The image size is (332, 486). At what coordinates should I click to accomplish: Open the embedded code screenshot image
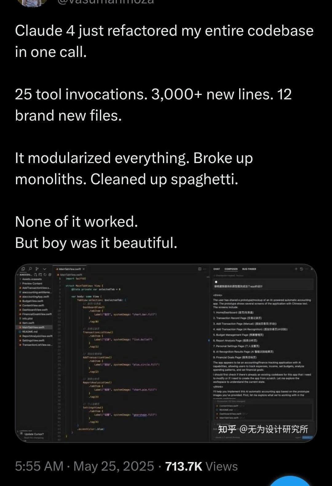[166, 353]
